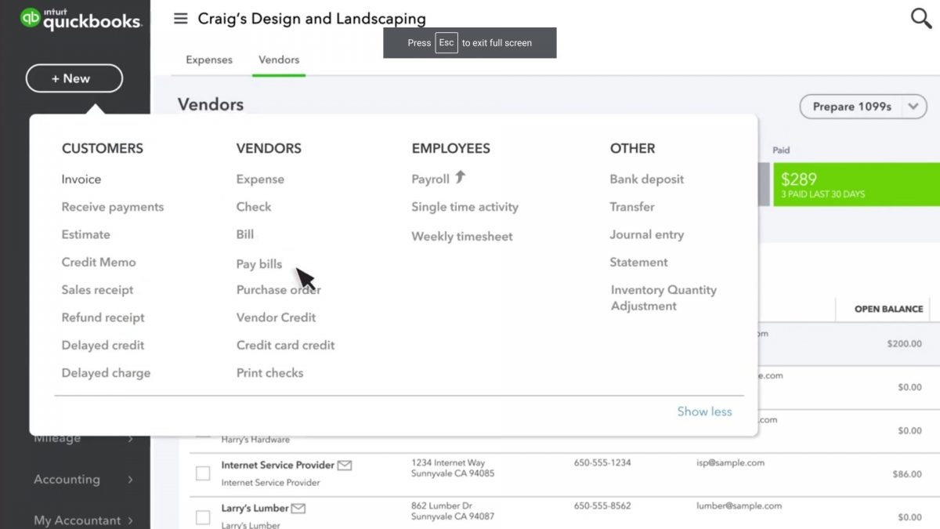940x529 pixels.
Task: Click phone number 650-555-1234
Action: [x=602, y=463]
